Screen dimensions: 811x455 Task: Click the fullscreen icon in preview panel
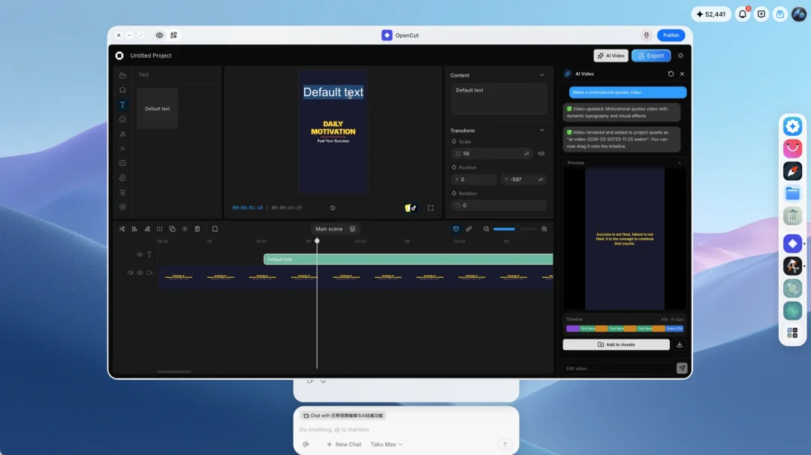430,208
